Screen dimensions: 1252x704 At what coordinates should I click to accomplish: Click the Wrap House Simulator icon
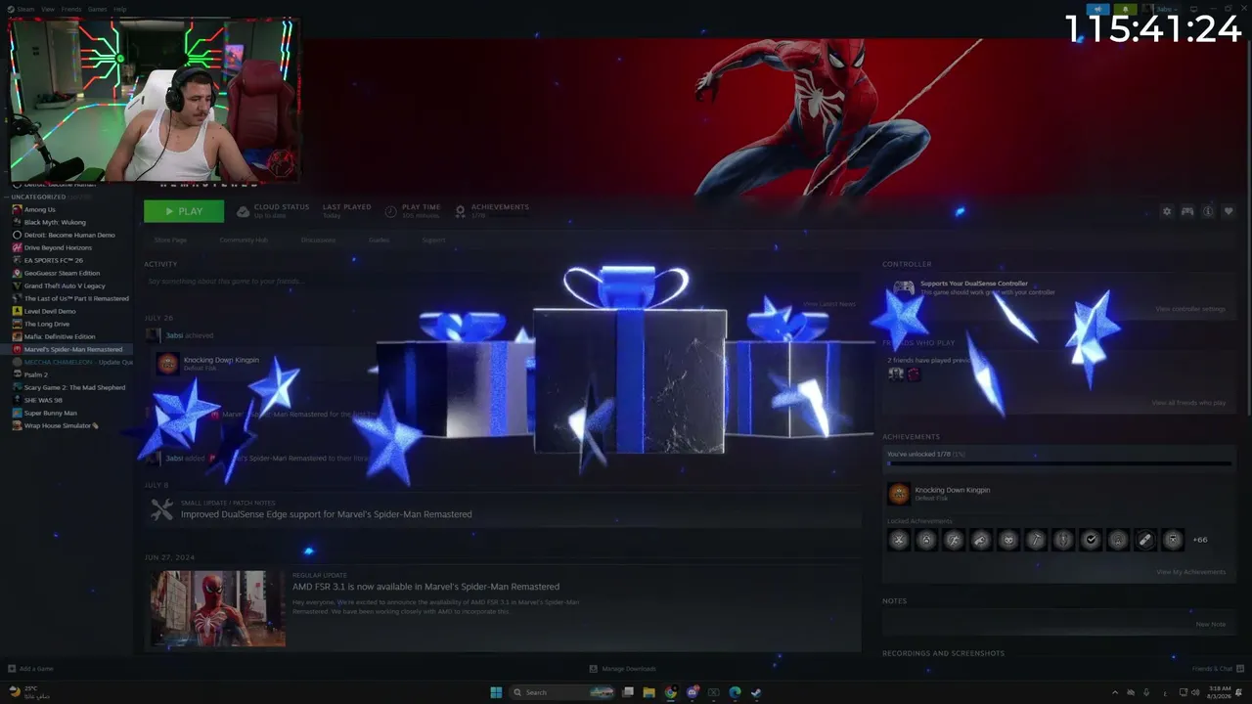coord(17,425)
